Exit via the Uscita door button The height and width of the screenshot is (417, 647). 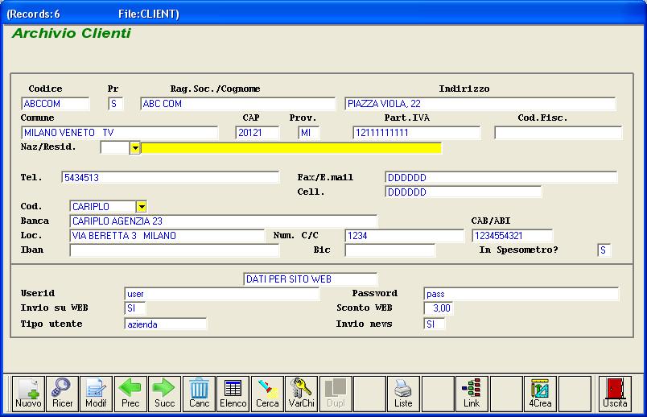coord(615,393)
